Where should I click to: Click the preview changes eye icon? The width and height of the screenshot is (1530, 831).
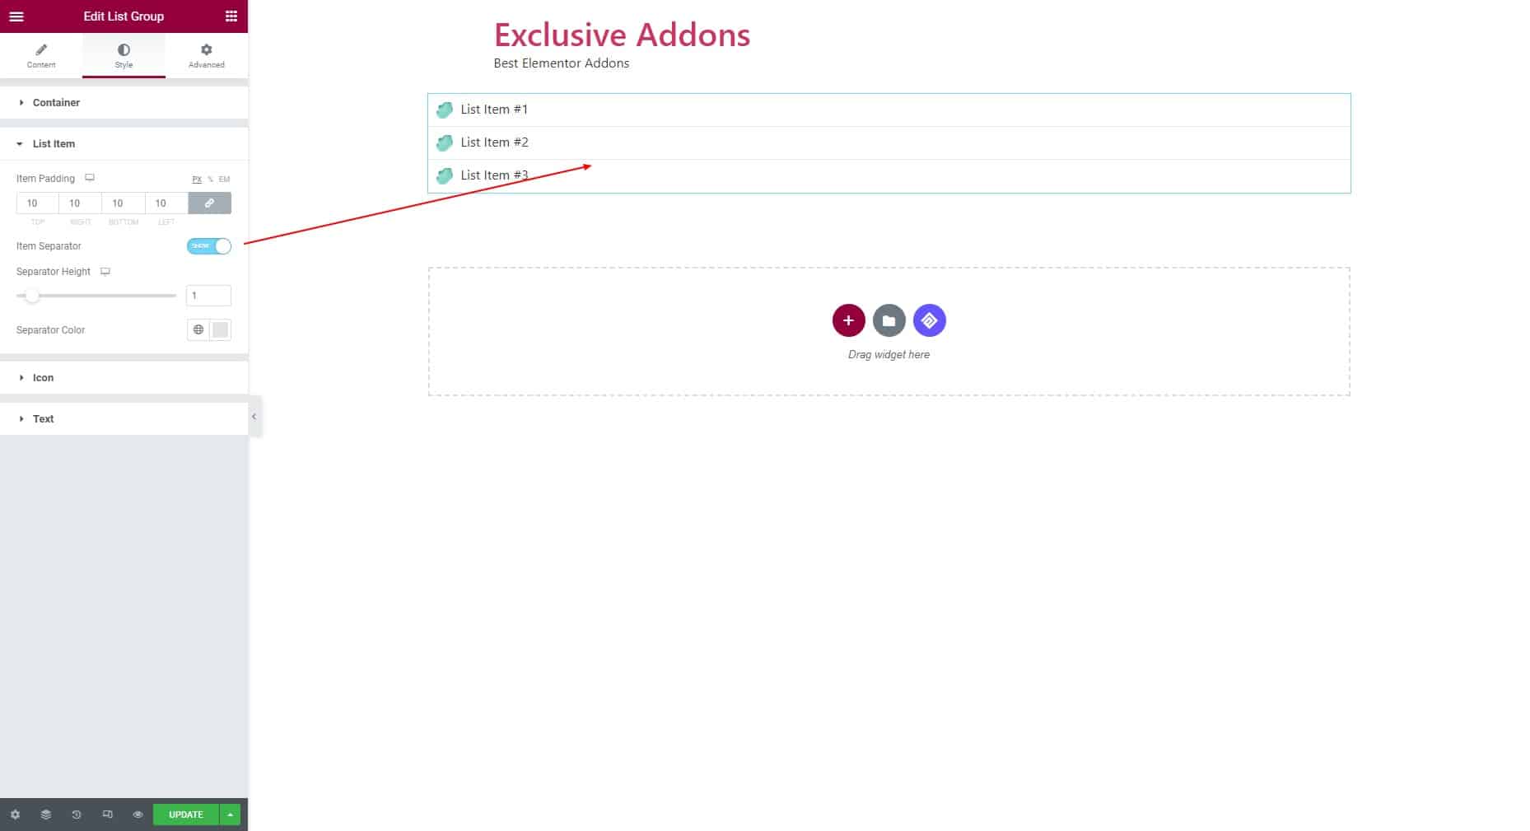click(x=138, y=815)
